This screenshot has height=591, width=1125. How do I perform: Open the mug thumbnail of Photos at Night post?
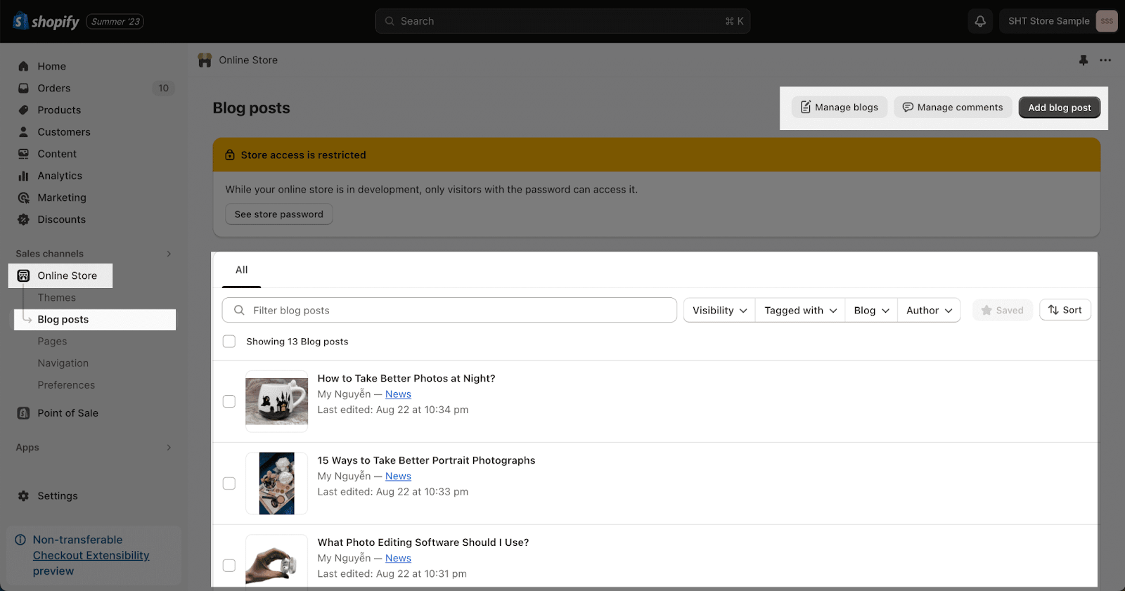pos(277,401)
